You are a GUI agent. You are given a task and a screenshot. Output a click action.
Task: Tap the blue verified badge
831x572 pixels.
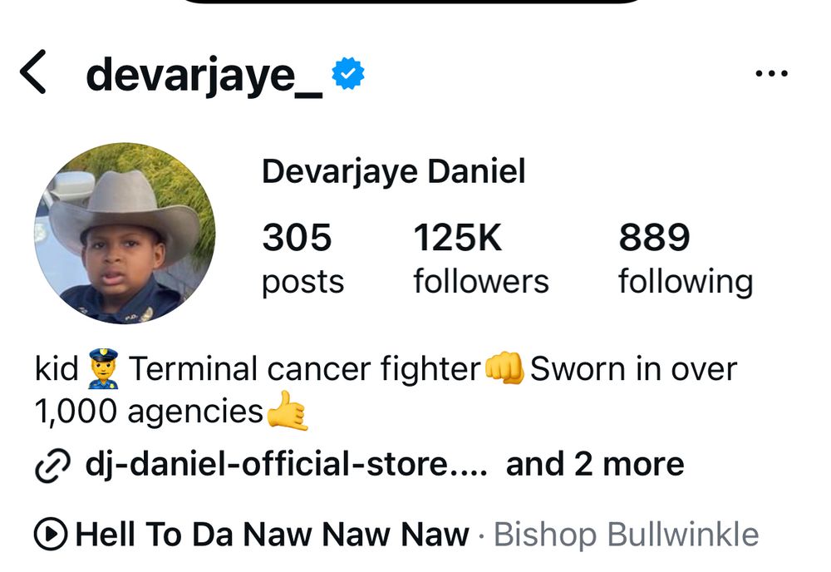tap(347, 73)
